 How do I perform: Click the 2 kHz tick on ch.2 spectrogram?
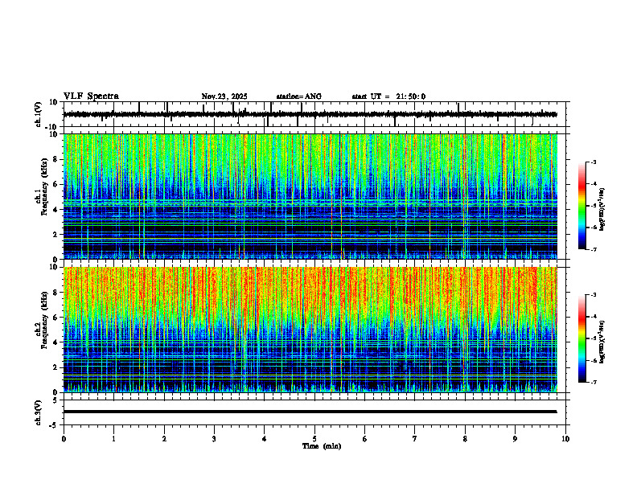pos(56,367)
